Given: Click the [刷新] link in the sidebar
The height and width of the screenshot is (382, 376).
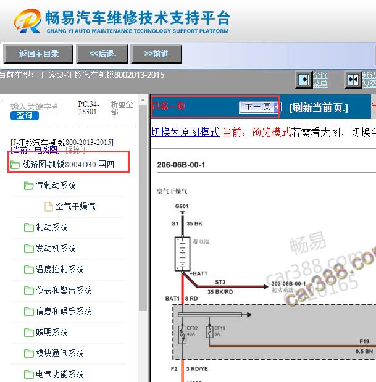Looking at the screenshot, I should [75, 149].
